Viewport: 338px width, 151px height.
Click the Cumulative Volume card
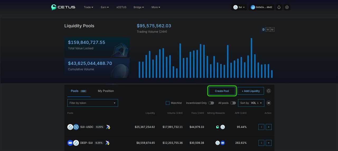[x=97, y=68]
